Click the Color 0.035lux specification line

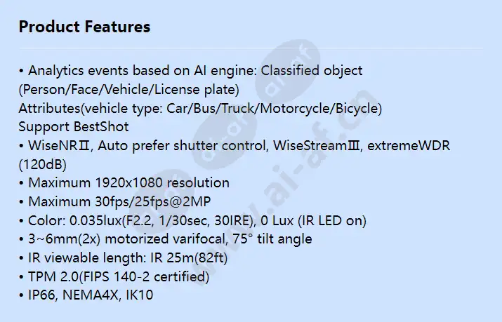click(192, 221)
